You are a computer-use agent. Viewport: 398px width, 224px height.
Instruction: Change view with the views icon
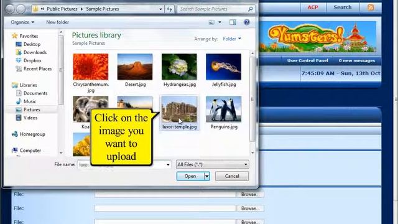pos(211,22)
